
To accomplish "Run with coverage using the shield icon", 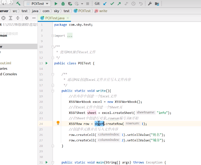I will (70, 4).
